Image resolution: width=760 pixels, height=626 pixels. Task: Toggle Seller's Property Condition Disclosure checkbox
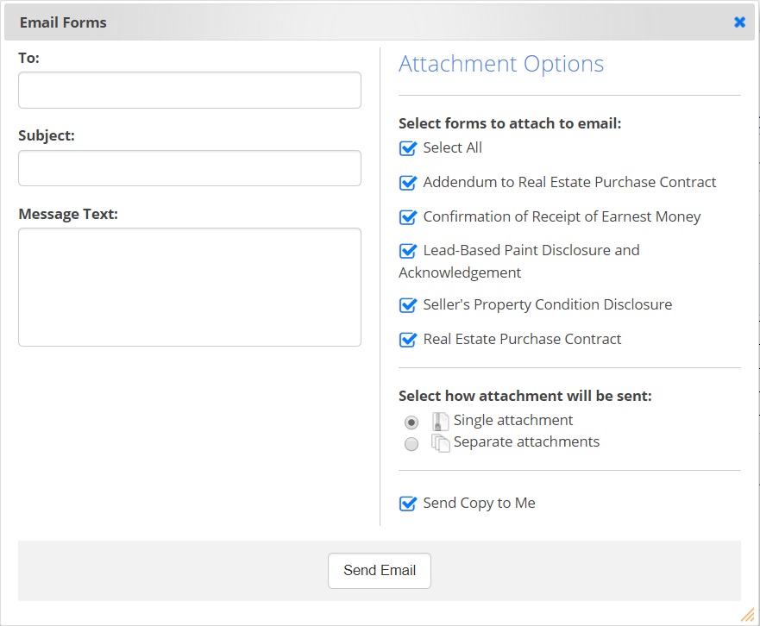[408, 305]
